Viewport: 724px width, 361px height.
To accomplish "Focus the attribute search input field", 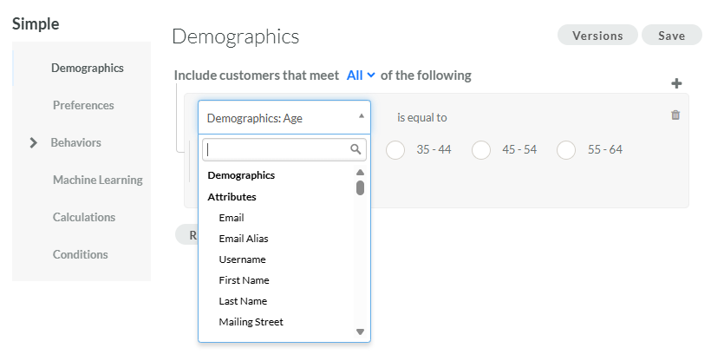I will tap(276, 149).
